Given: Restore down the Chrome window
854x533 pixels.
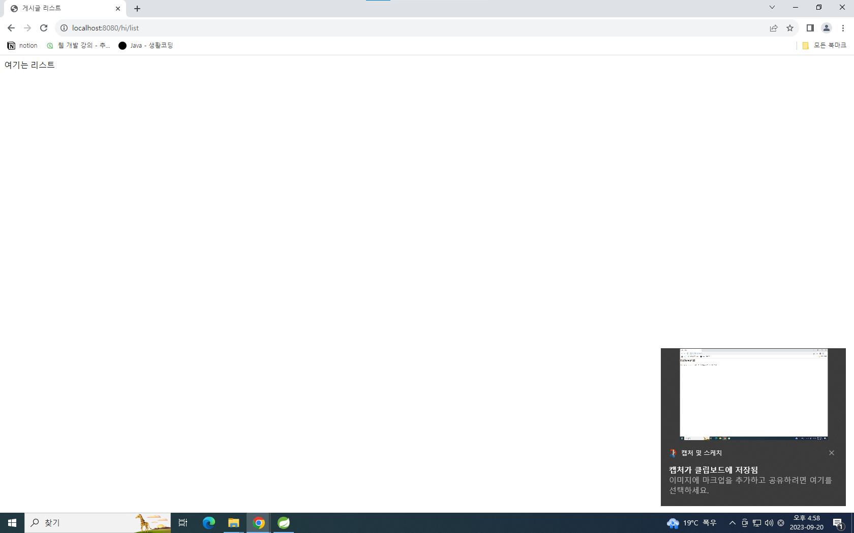Looking at the screenshot, I should 819,7.
